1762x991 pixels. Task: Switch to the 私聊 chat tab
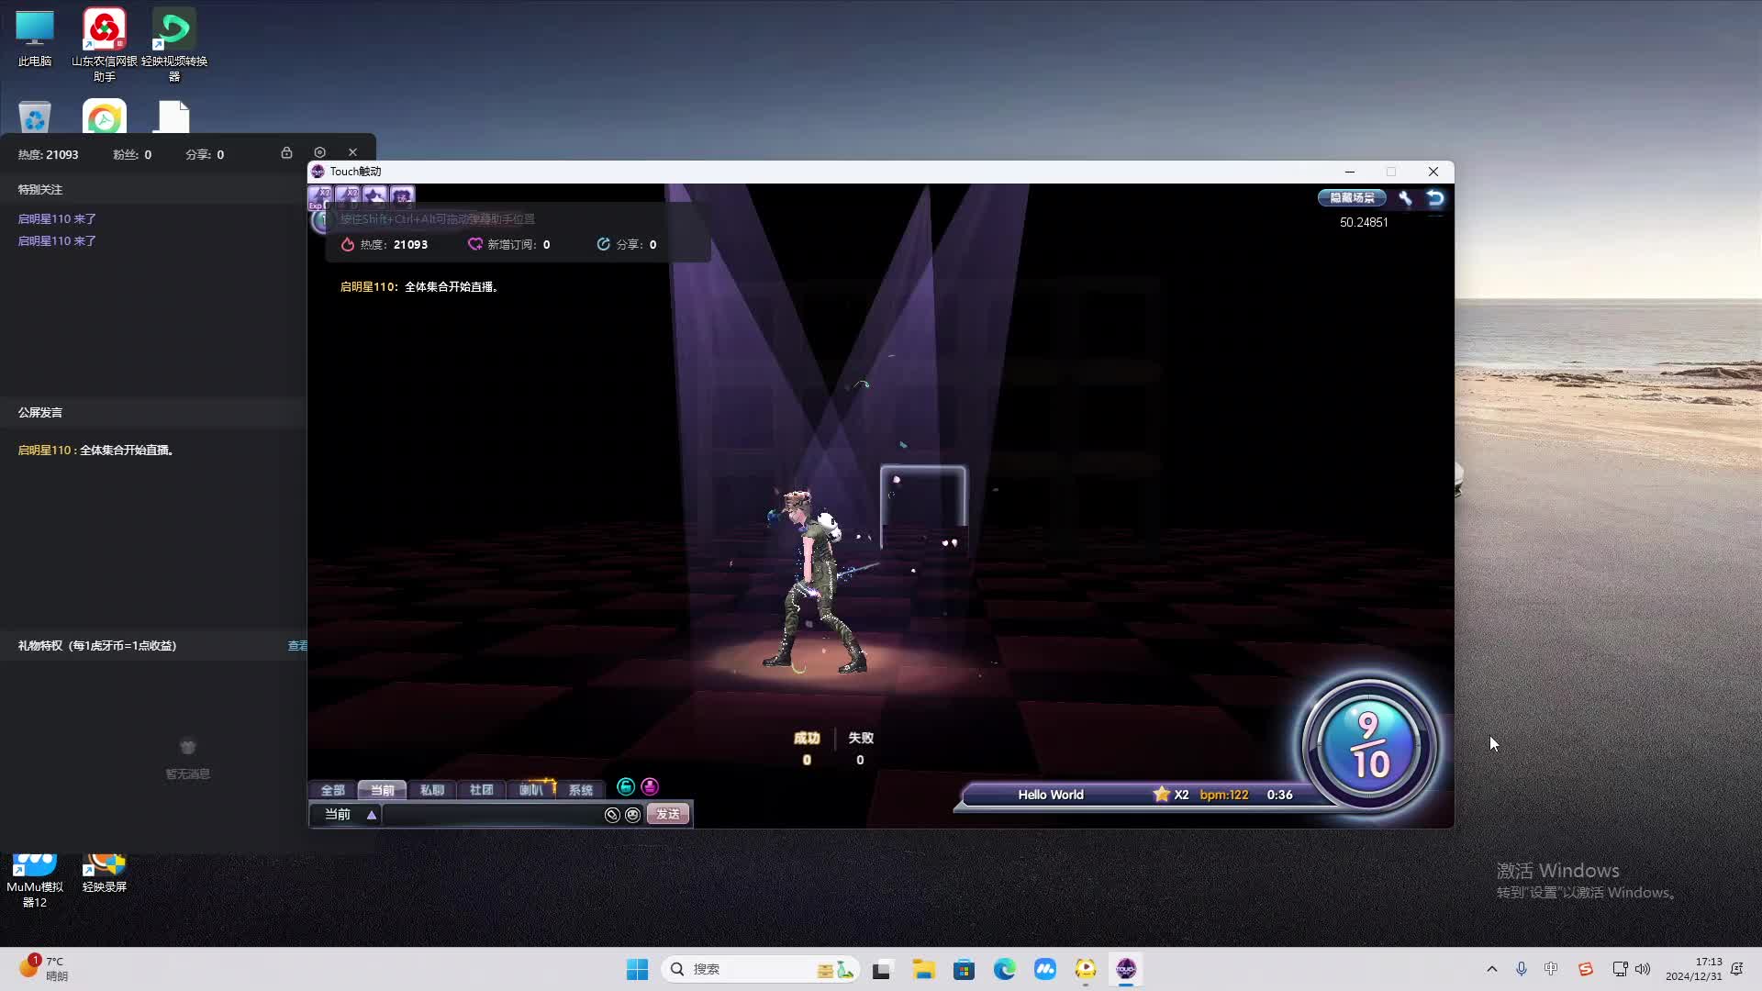431,790
